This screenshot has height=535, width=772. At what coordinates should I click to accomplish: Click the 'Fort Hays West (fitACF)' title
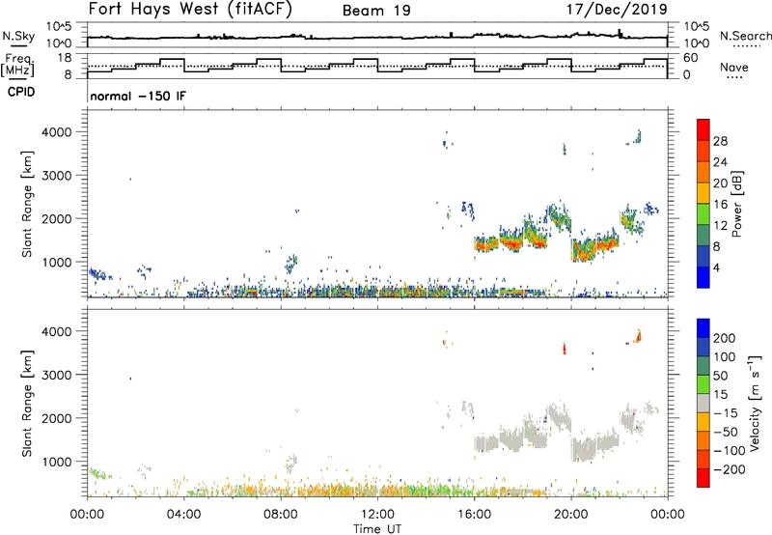[190, 10]
